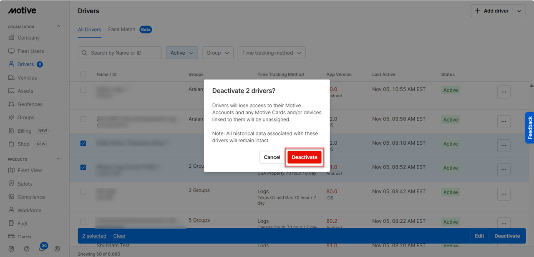
Task: Open the help question mark icon
Action: coord(27,249)
